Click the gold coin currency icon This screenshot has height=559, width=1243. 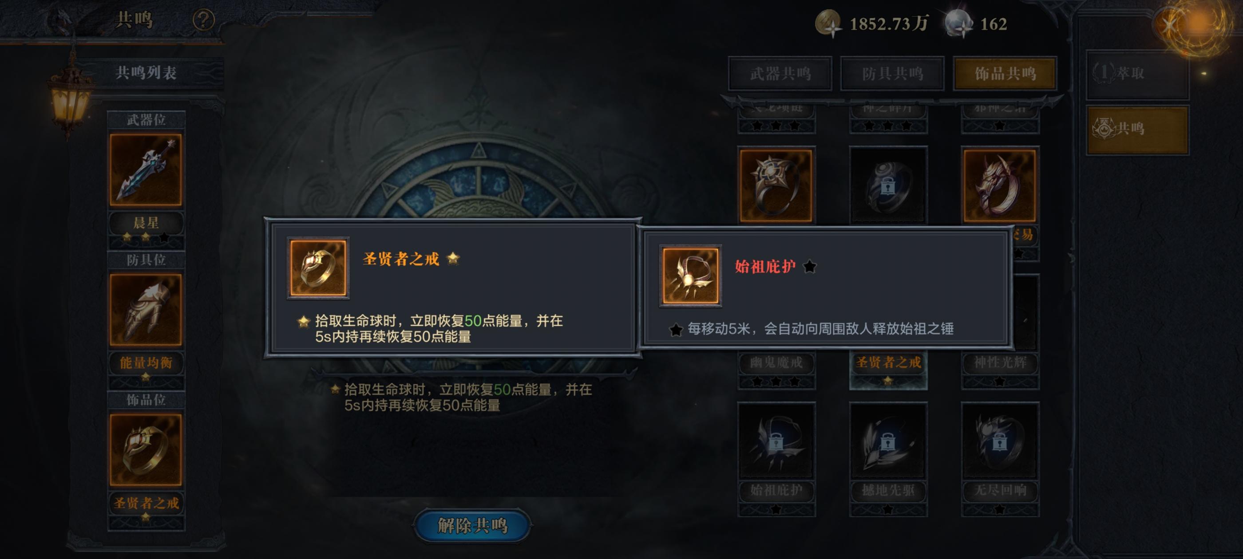828,24
